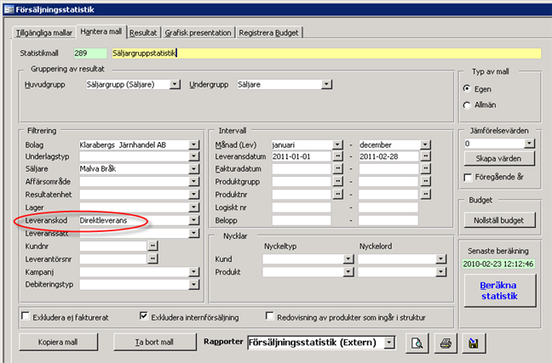Enable Exkludera ej fakturerat checkbox
Viewport: 552px width, 363px height.
click(x=25, y=316)
